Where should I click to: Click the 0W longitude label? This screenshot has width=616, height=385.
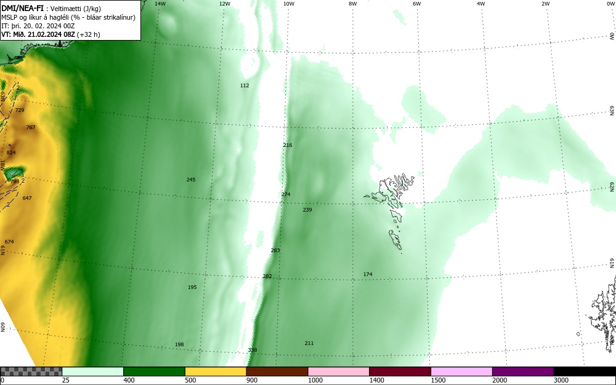[x=610, y=4]
